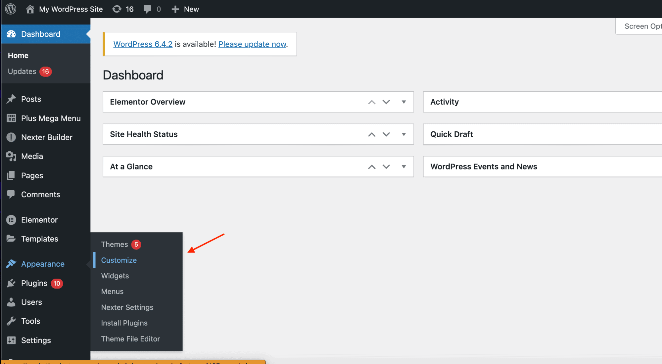The width and height of the screenshot is (662, 364).
Task: Toggle the At a Glance panel triangle
Action: coord(404,167)
